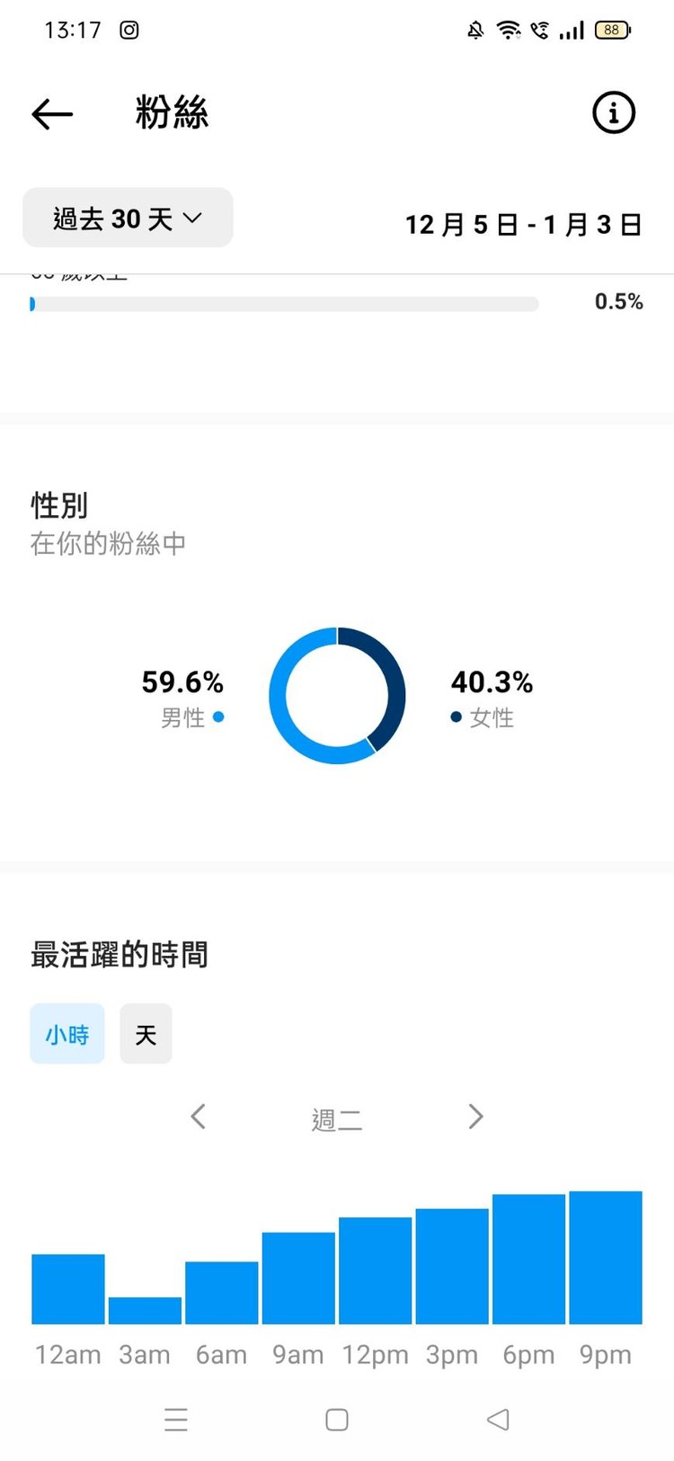Viewport: 674px width, 1461px height.
Task: Tap the 週二 day label
Action: point(336,1118)
